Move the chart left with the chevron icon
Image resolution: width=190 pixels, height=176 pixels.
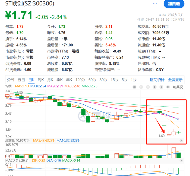(x=154, y=87)
